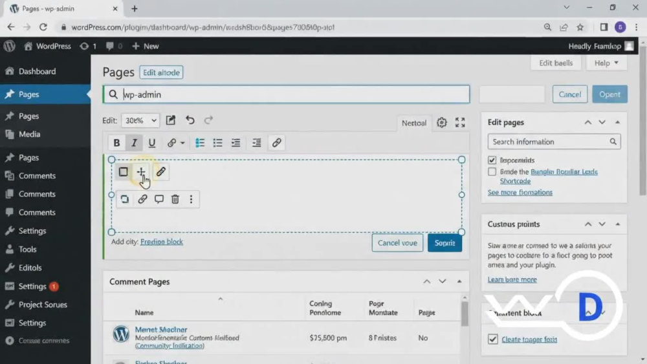Click the chain link icon at toolbar end
Image resolution: width=647 pixels, height=364 pixels.
tap(276, 143)
